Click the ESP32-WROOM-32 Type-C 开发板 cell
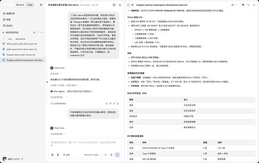The height and width of the screenshot is (163, 259). [x=158, y=148]
